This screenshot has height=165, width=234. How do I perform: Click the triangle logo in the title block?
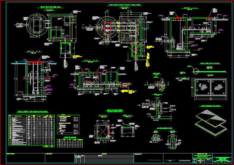coord(195,161)
